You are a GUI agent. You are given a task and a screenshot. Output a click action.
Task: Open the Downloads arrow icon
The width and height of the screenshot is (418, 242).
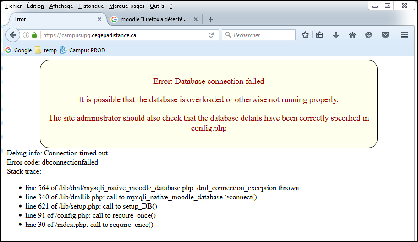[x=336, y=35]
